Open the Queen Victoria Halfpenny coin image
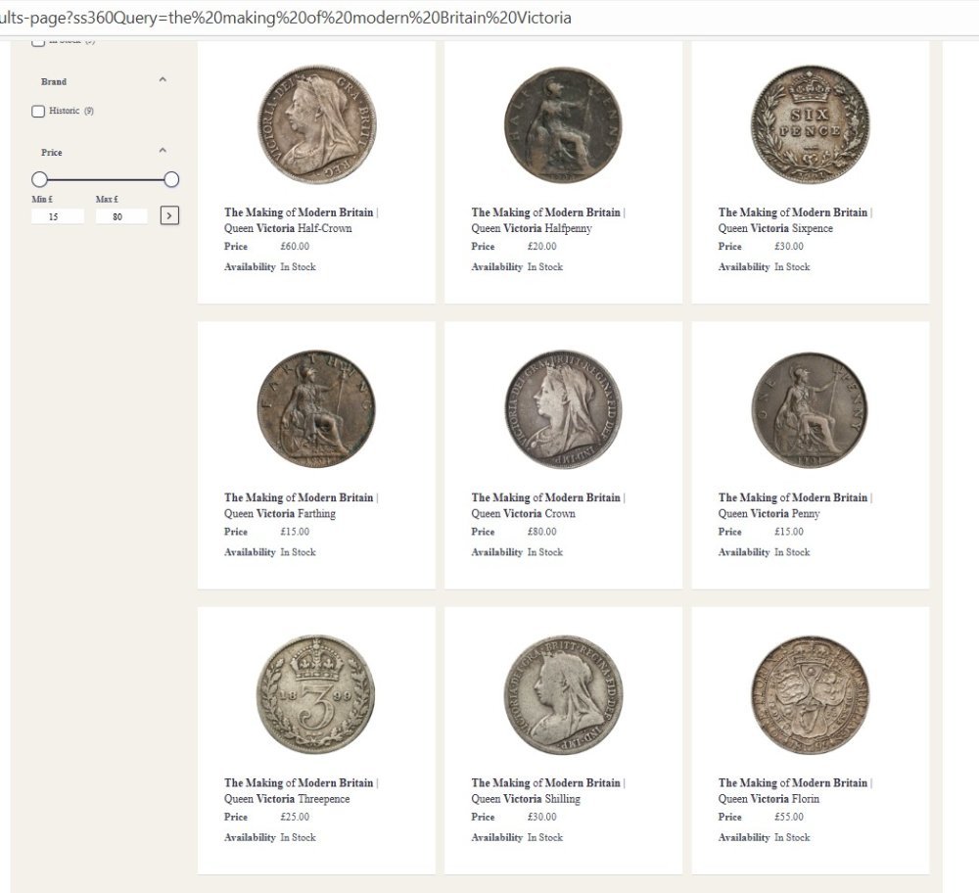Image resolution: width=979 pixels, height=893 pixels. click(x=563, y=124)
